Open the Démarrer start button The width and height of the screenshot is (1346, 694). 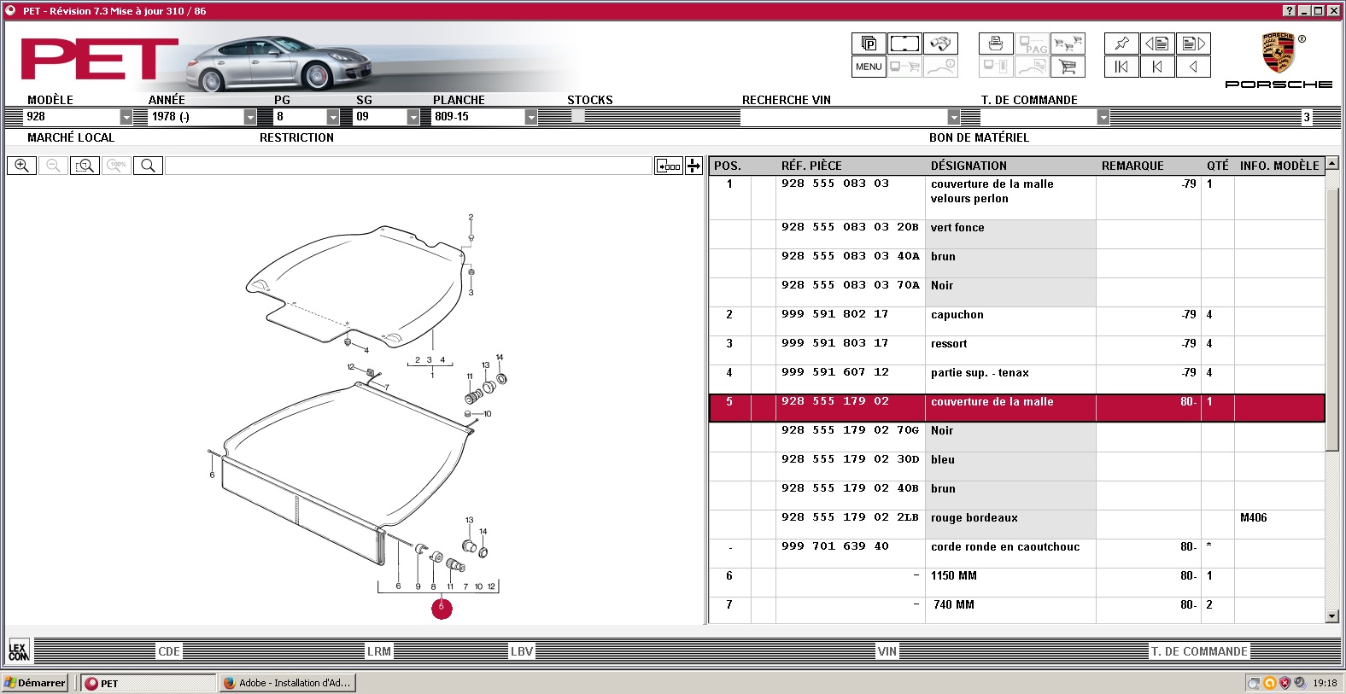point(35,683)
